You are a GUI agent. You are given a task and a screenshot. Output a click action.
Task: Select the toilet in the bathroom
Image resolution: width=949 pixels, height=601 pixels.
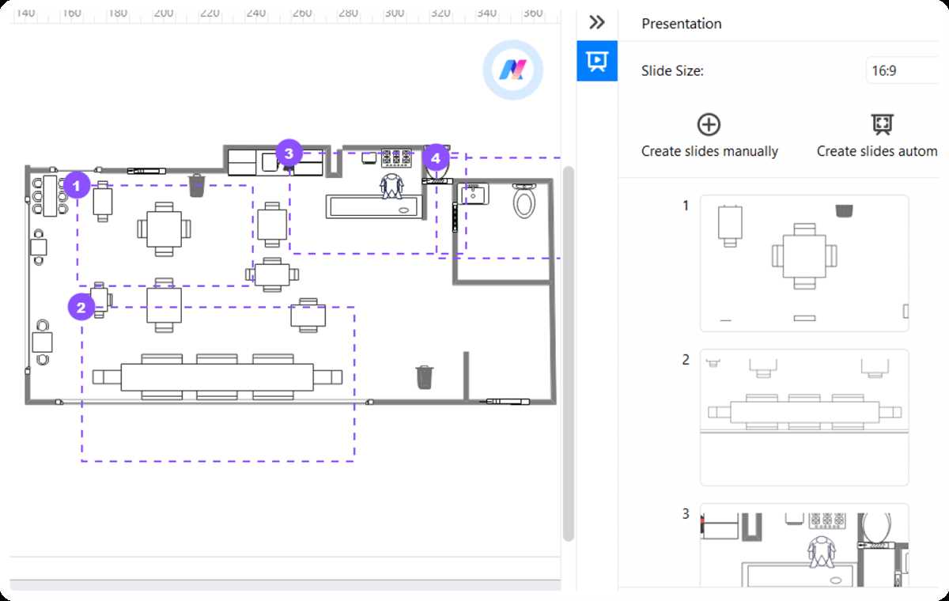(524, 201)
